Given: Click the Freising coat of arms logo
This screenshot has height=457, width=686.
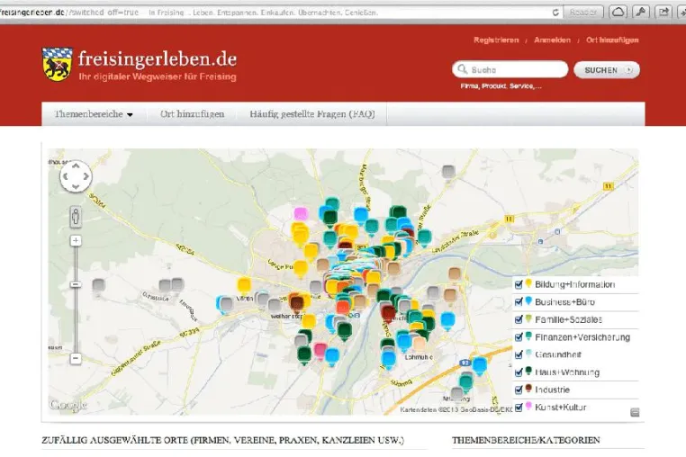Looking at the screenshot, I should (x=58, y=64).
